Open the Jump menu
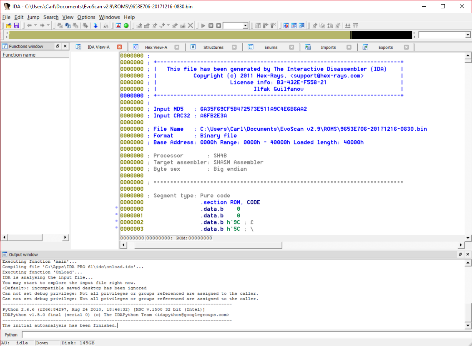This screenshot has width=472, height=346. 33,17
